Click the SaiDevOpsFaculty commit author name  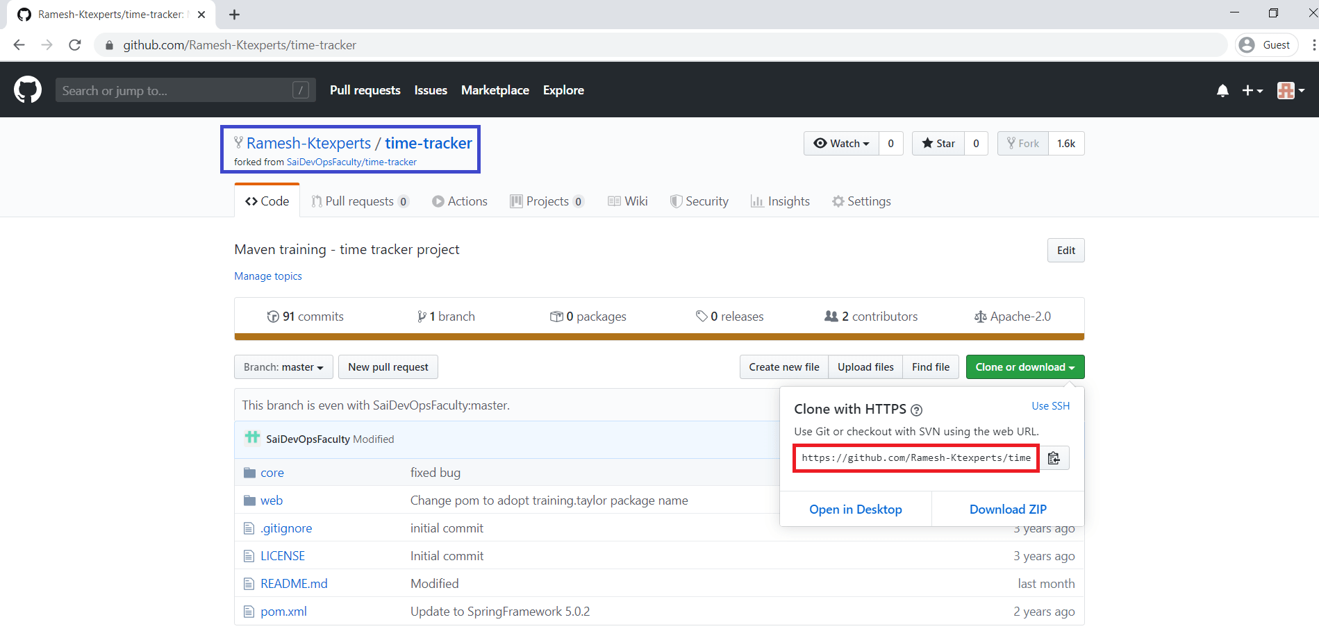(308, 439)
